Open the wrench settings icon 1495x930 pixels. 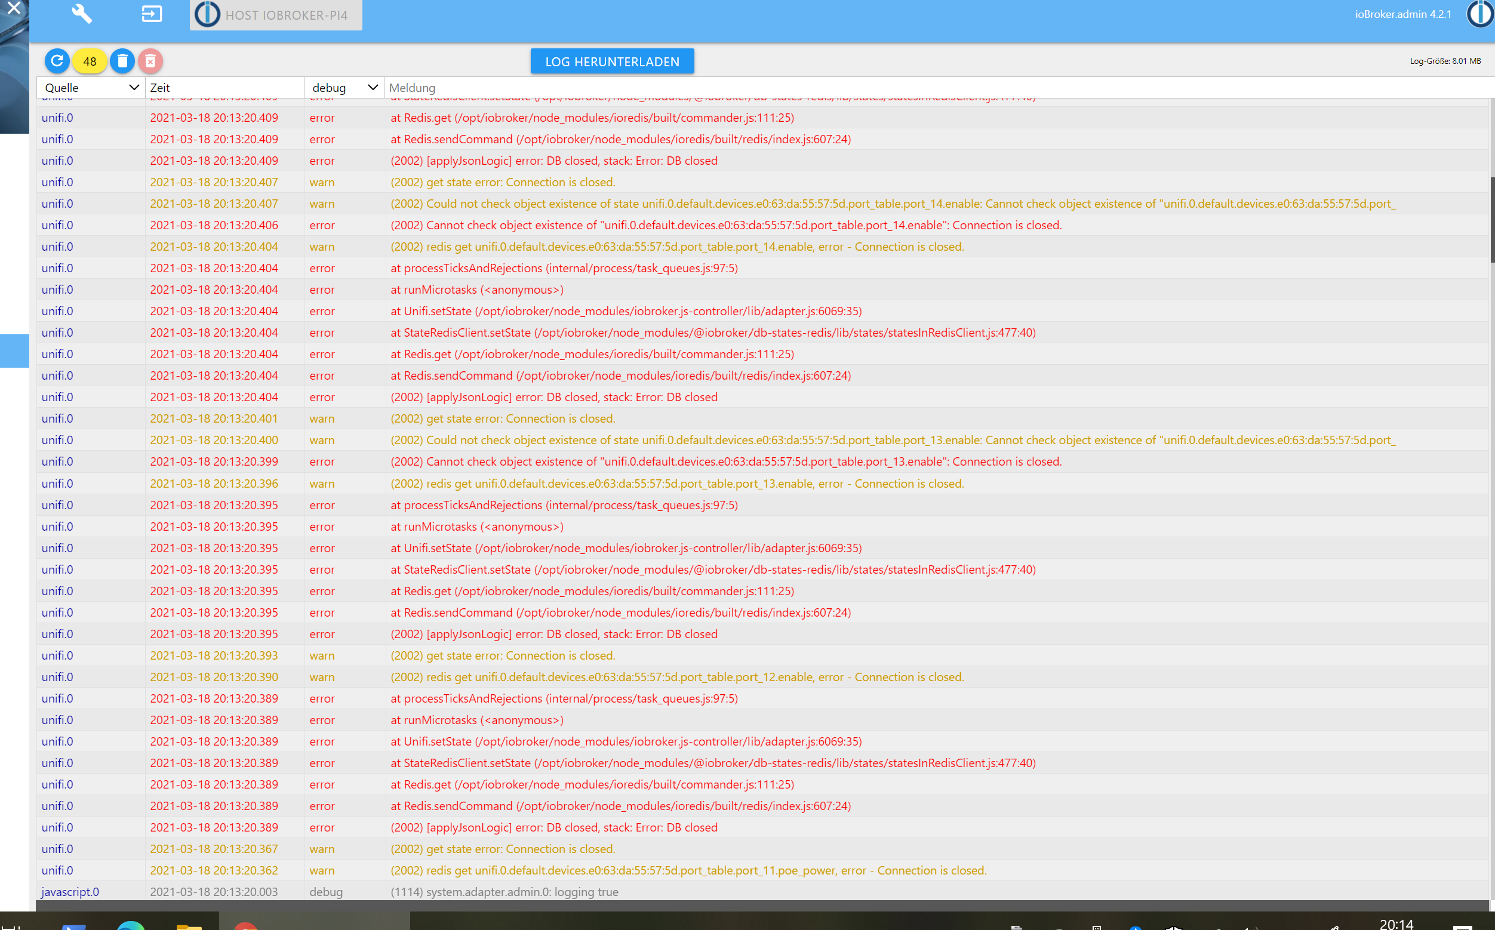click(82, 14)
